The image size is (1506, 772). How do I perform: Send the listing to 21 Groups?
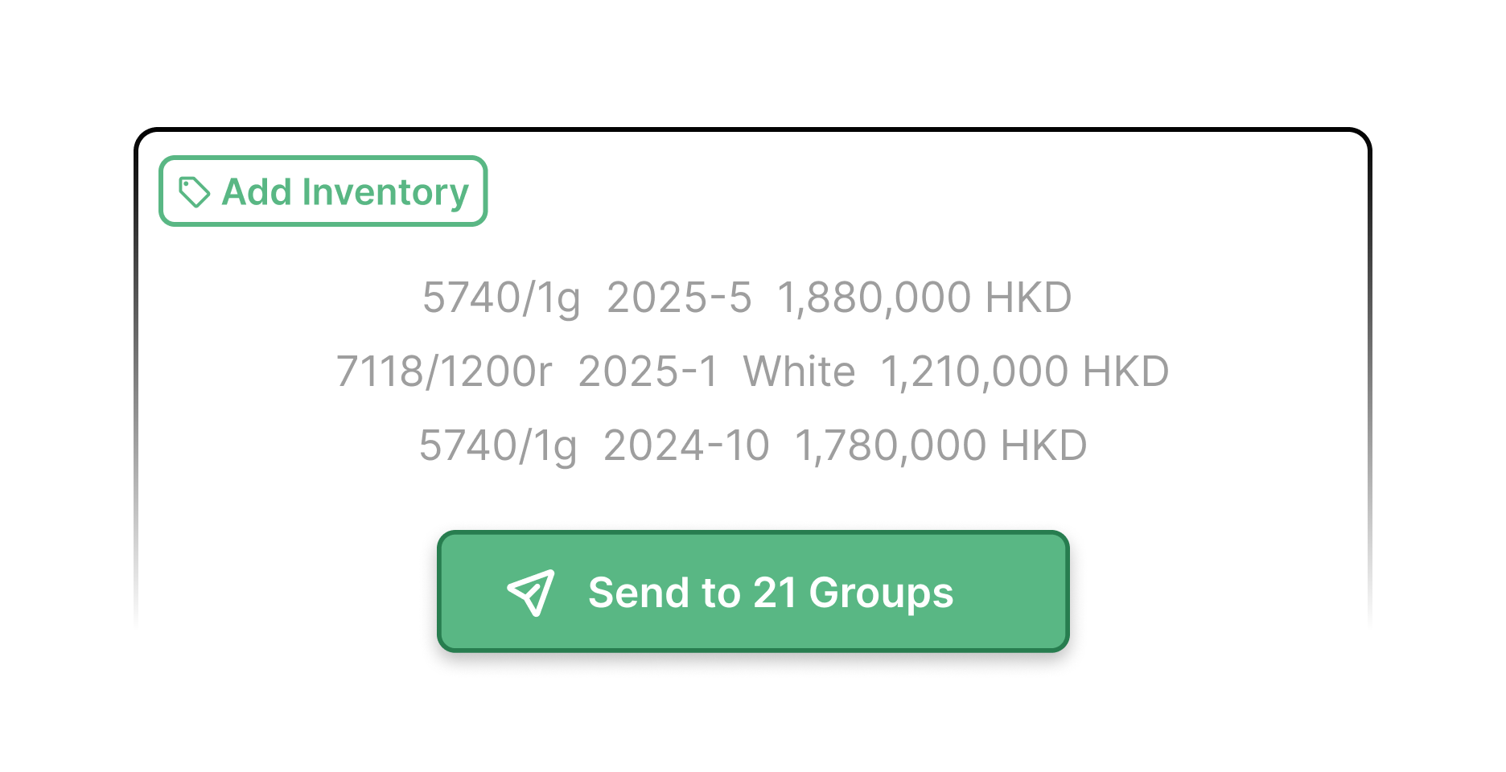pyautogui.click(x=753, y=591)
